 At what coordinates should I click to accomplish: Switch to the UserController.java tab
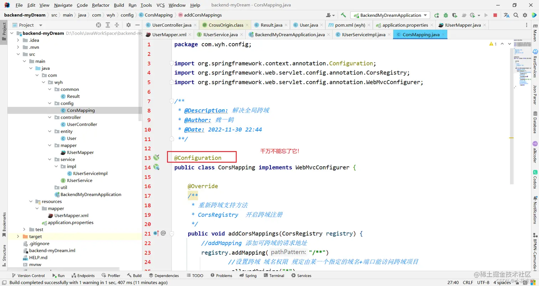tap(171, 25)
